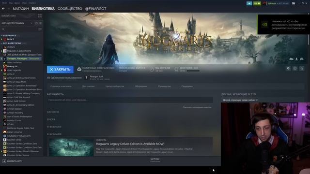The image size is (310, 174).
Task: Select Arma 2: British Armed Forces
Action: pyautogui.click(x=21, y=78)
